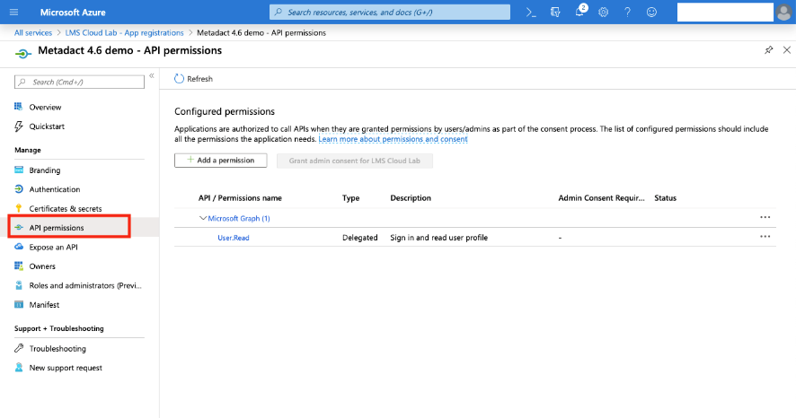Close the API permissions blade
The image size is (796, 418).
787,49
